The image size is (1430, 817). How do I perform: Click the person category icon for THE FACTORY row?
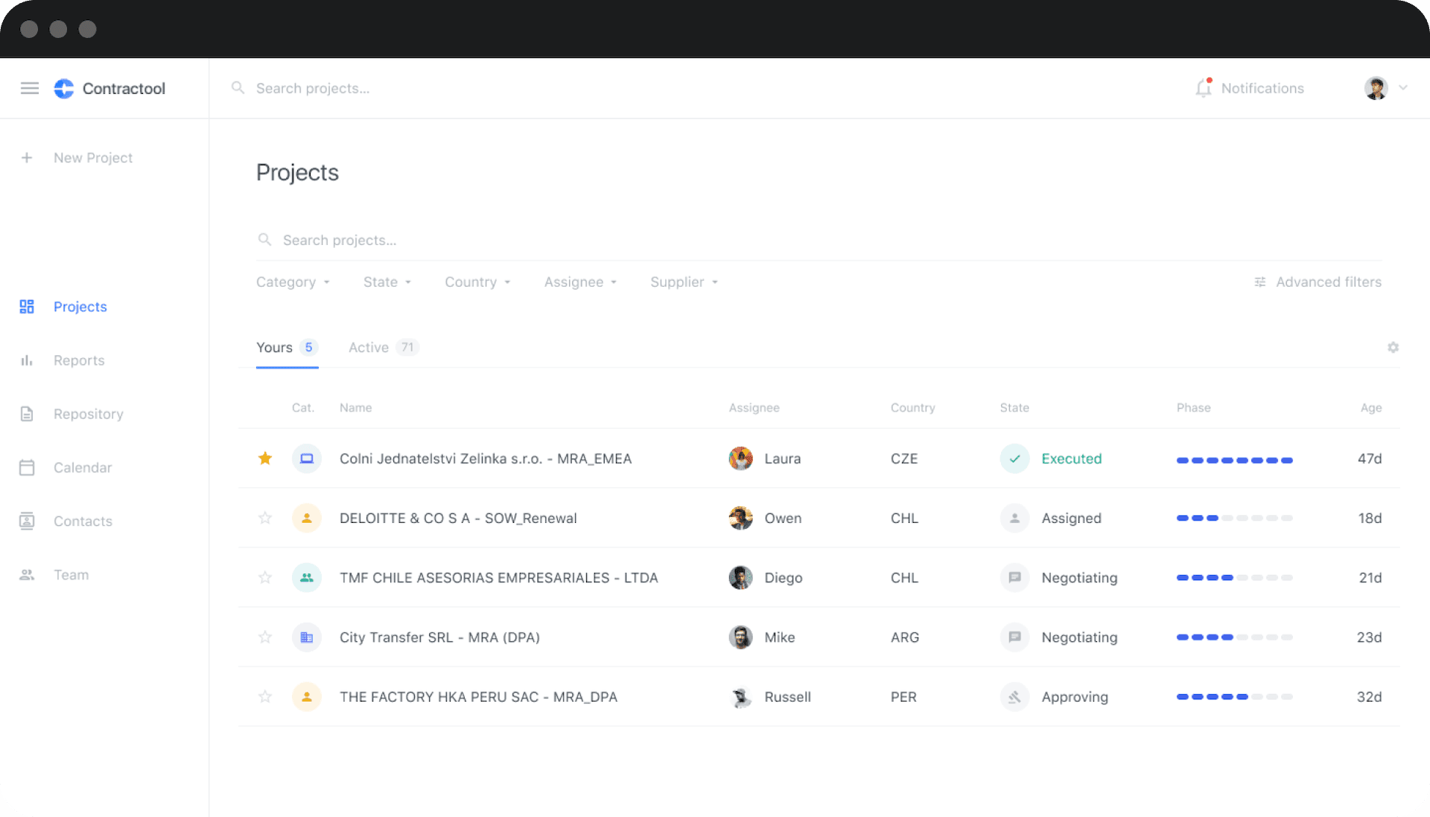point(307,697)
